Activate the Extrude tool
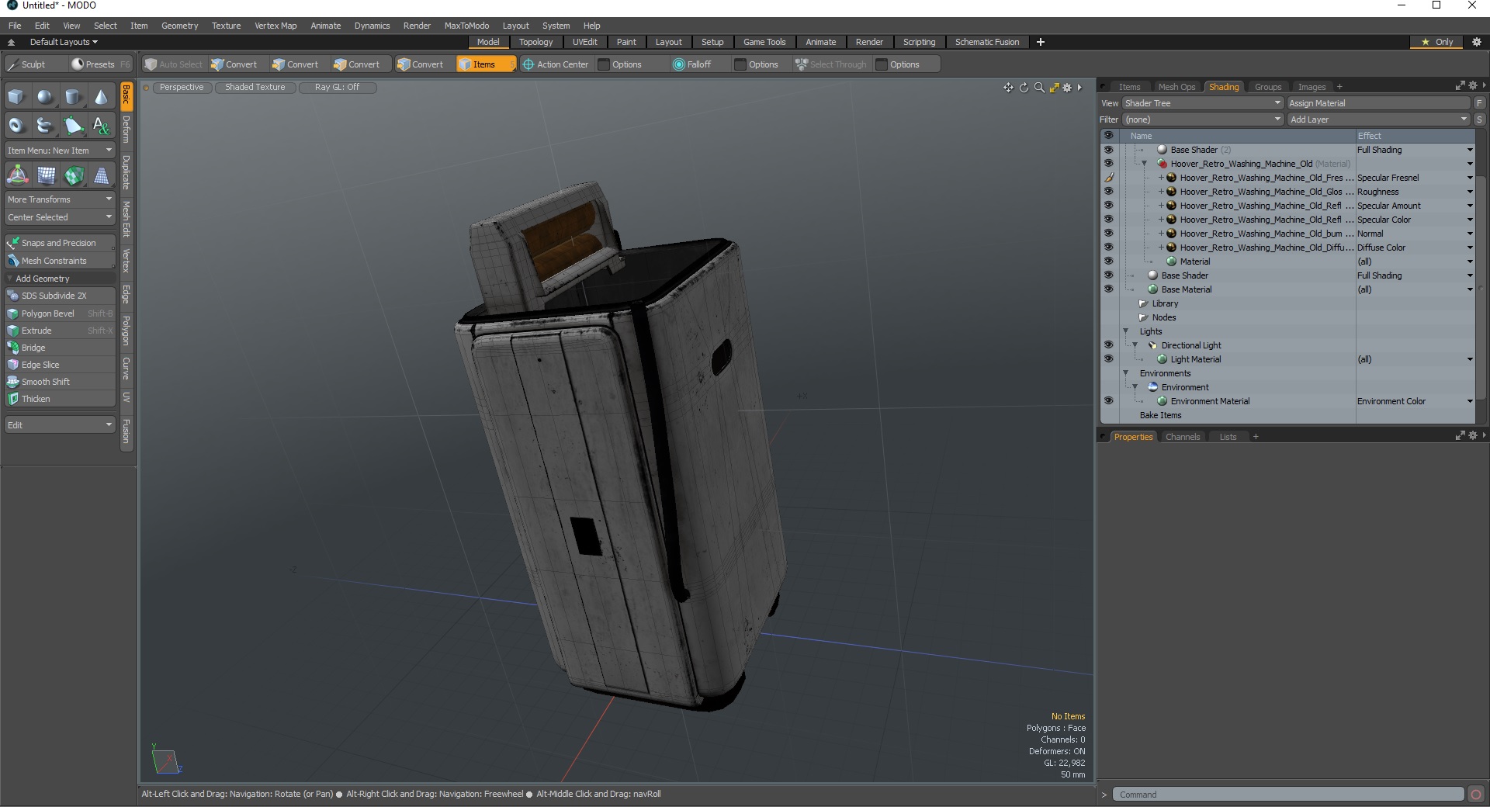The height and width of the screenshot is (807, 1490). pyautogui.click(x=60, y=331)
